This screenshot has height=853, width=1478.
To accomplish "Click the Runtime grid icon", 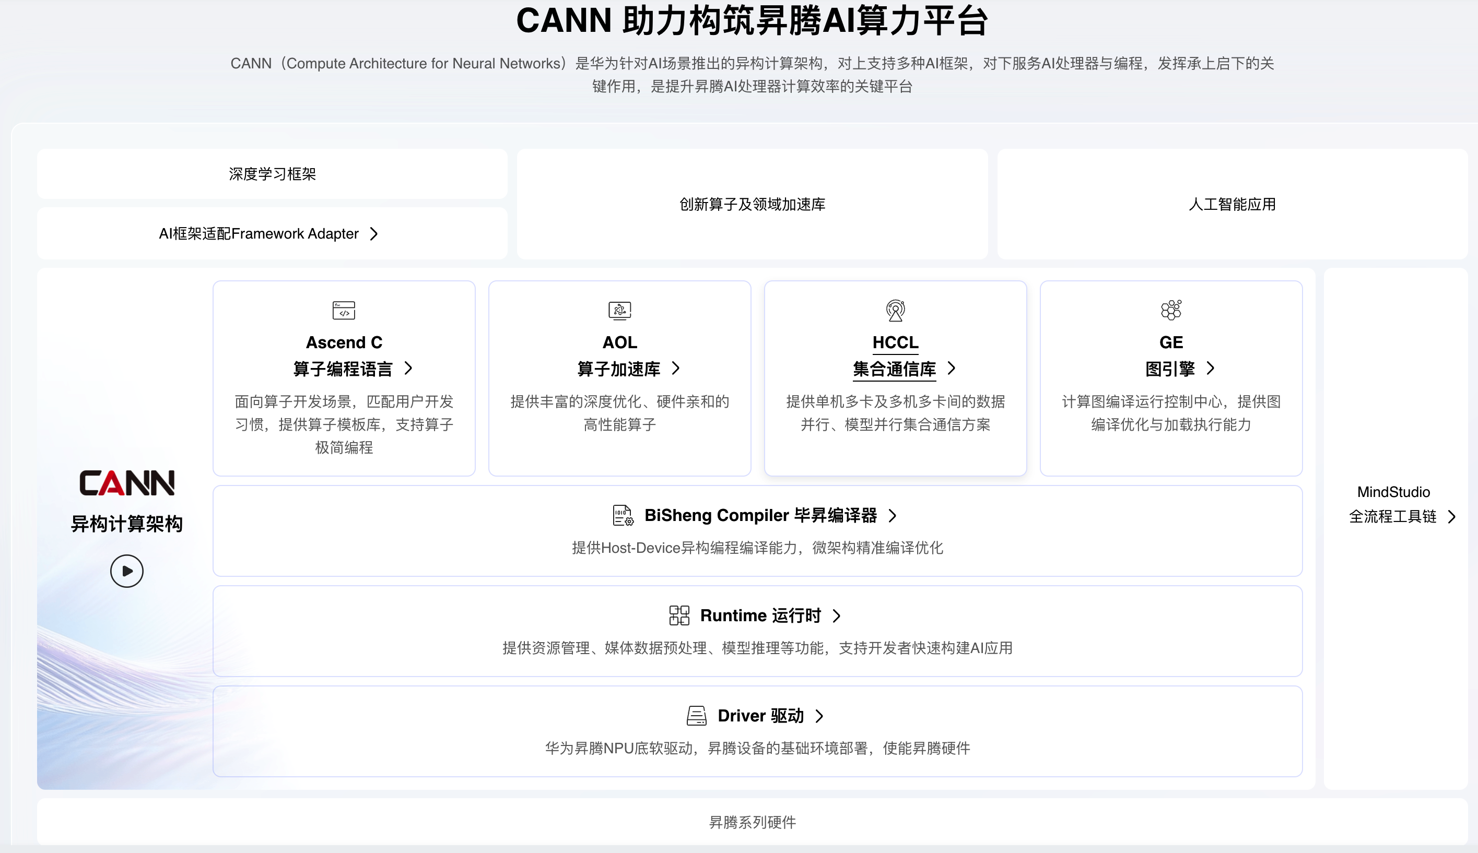I will [678, 615].
